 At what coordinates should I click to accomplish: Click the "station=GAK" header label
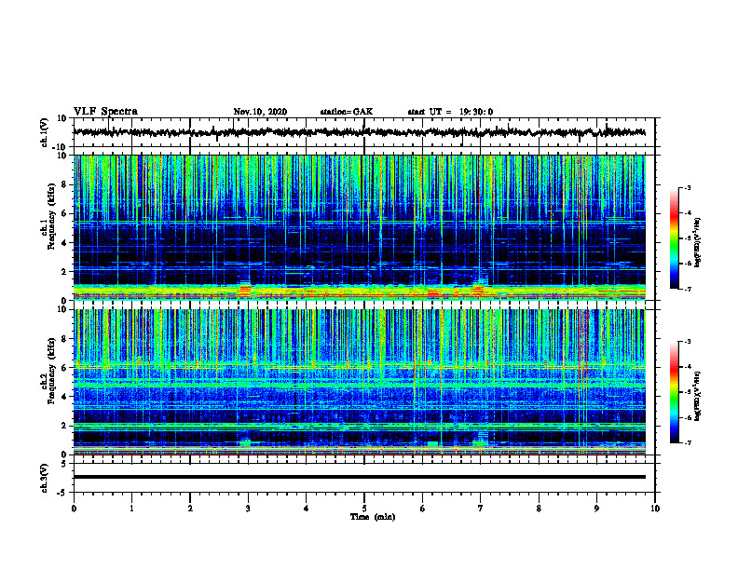tap(347, 112)
